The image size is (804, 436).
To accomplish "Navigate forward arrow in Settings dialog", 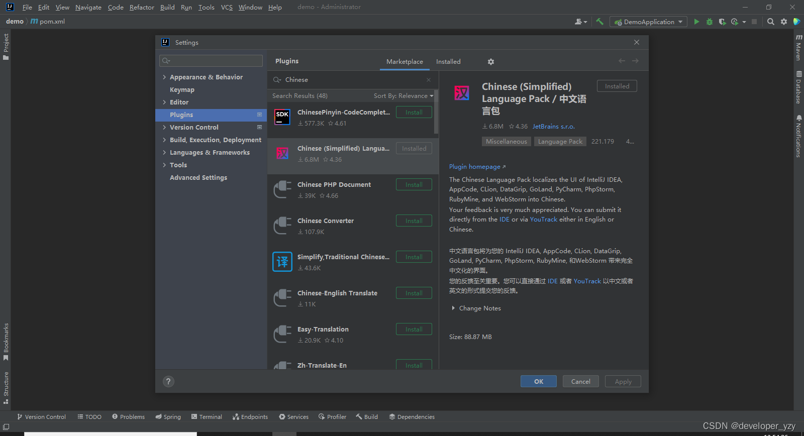I will [636, 61].
